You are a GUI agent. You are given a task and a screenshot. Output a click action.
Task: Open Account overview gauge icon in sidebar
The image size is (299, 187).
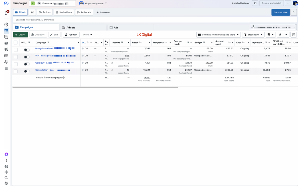[x=6, y=25]
